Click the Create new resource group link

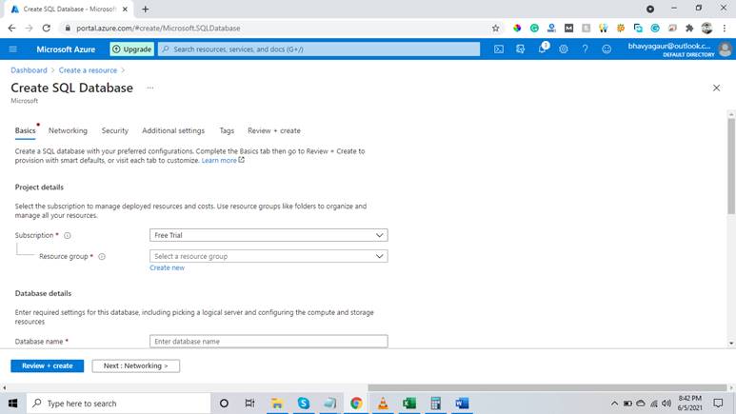pos(168,268)
